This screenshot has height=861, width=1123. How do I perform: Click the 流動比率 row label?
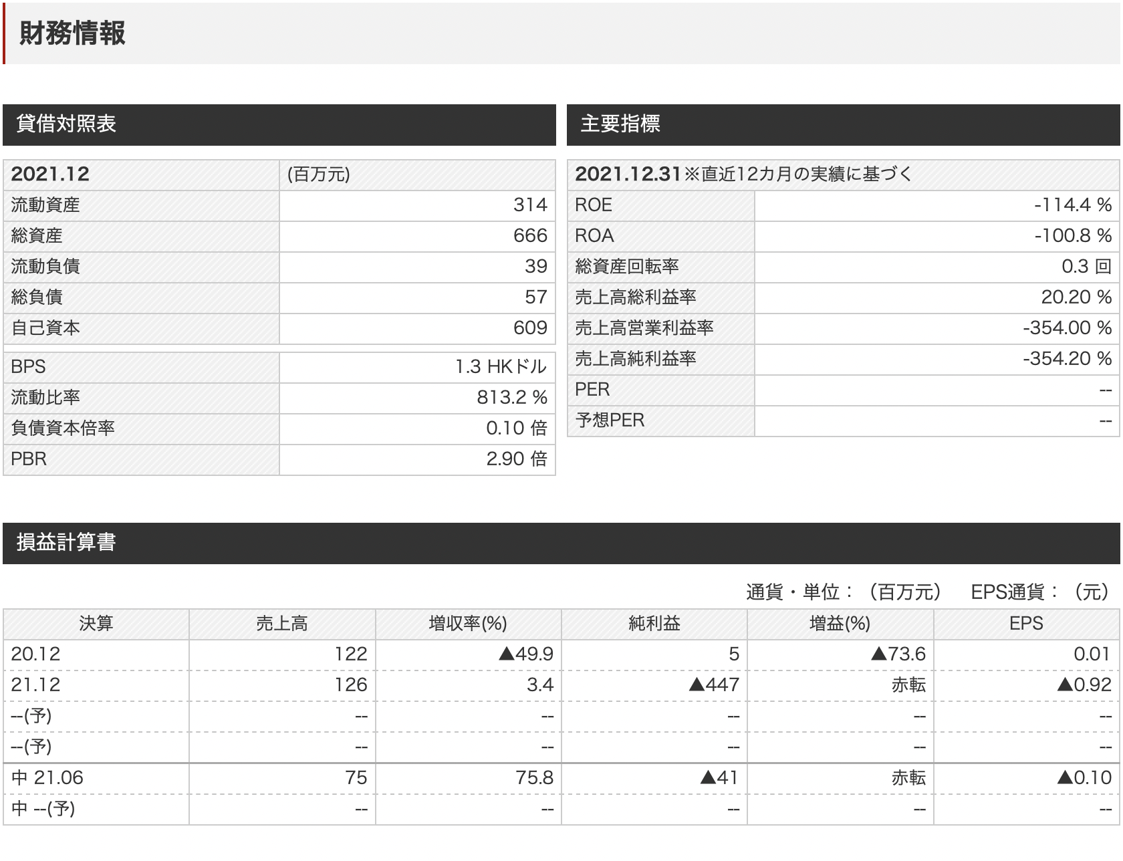tap(45, 398)
